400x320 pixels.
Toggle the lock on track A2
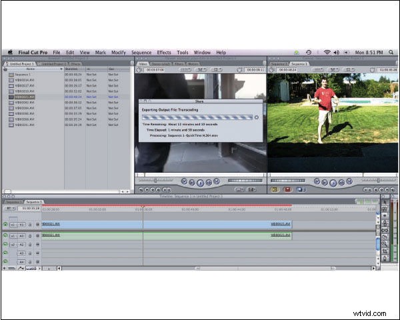[x=30, y=245]
